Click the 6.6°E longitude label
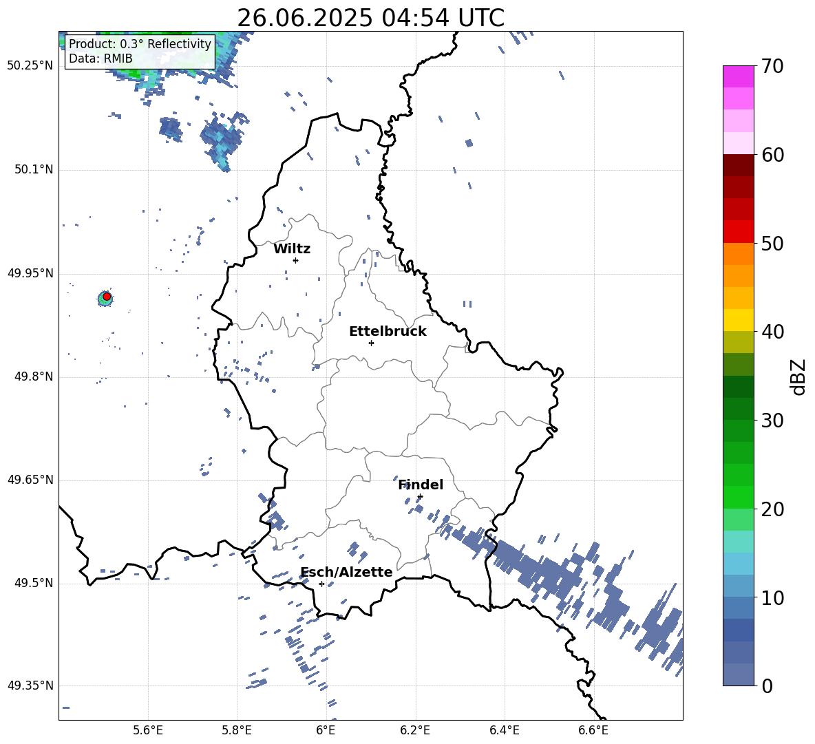Image resolution: width=815 pixels, height=744 pixels. tap(593, 730)
